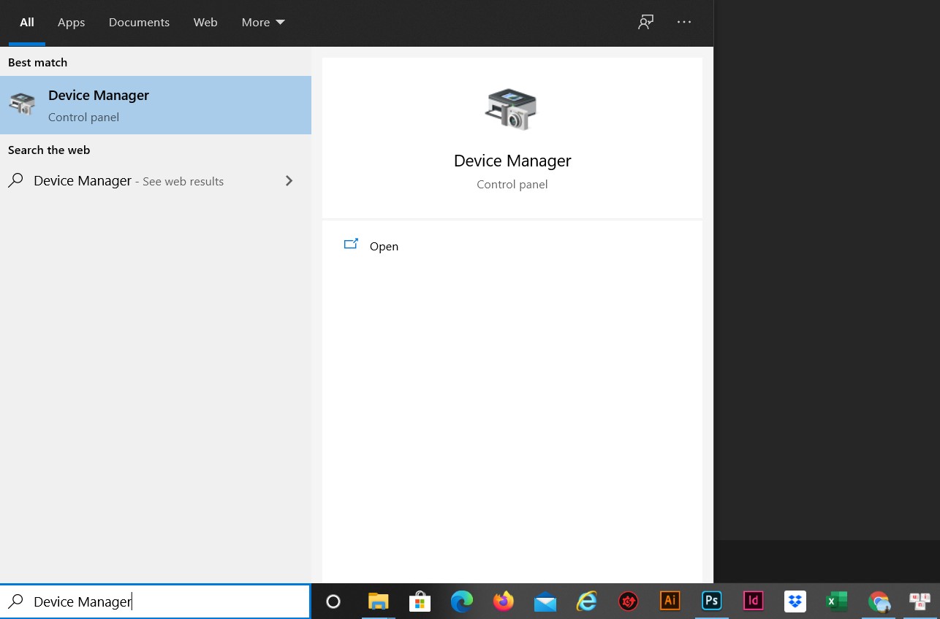Screen dimensions: 940x619
Task: Click the search feedback icon
Action: click(x=645, y=22)
